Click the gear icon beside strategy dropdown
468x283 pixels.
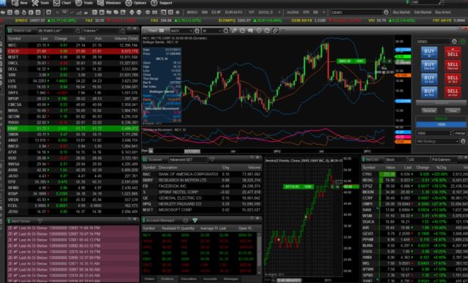point(463,141)
